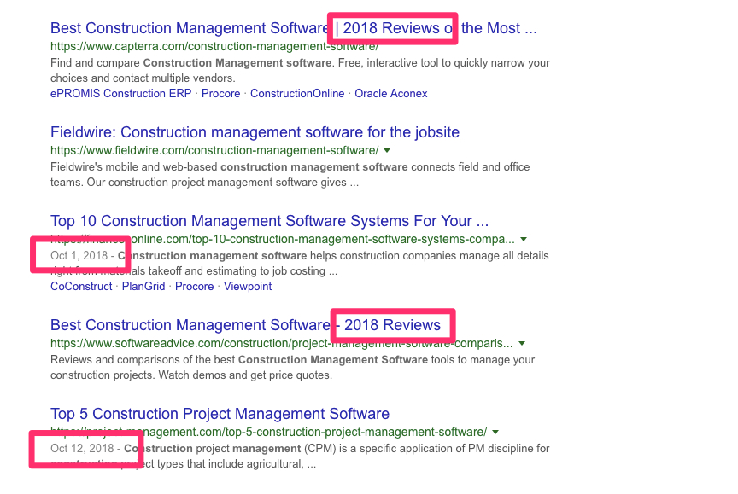Expand the dropdown arrow beside financesonline.com URL
The height and width of the screenshot is (494, 738).
[x=524, y=240]
